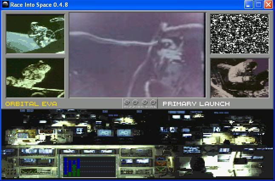The image size is (275, 181).
Task: Click the mission time clock dials
Action: [140, 103]
